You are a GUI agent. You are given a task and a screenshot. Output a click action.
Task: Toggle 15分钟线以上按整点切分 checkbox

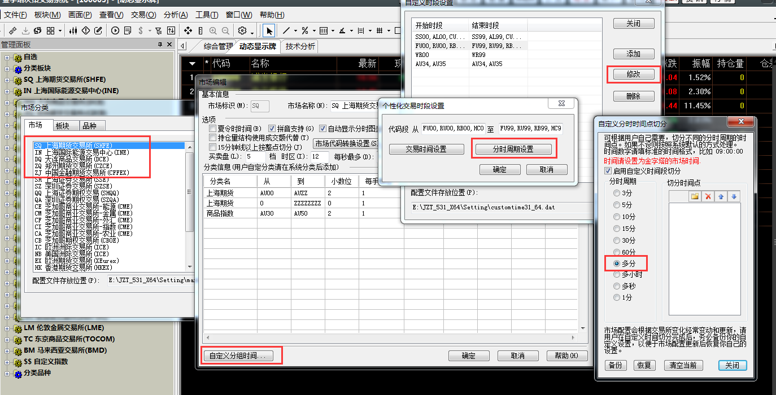pyautogui.click(x=213, y=147)
